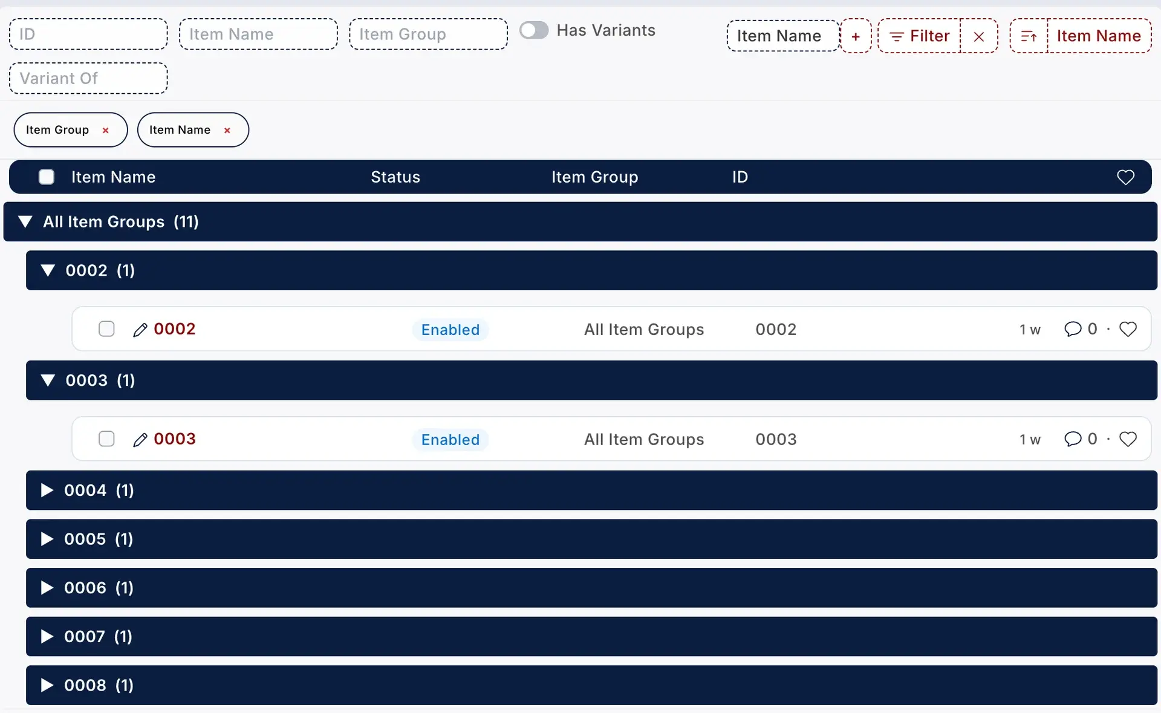Like item 0003 with its heart icon
Image resolution: width=1161 pixels, height=713 pixels.
[x=1128, y=439]
